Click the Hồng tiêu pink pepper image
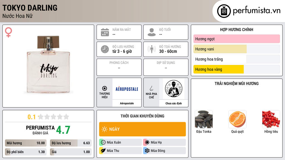The image size is (285, 160). [271, 119]
